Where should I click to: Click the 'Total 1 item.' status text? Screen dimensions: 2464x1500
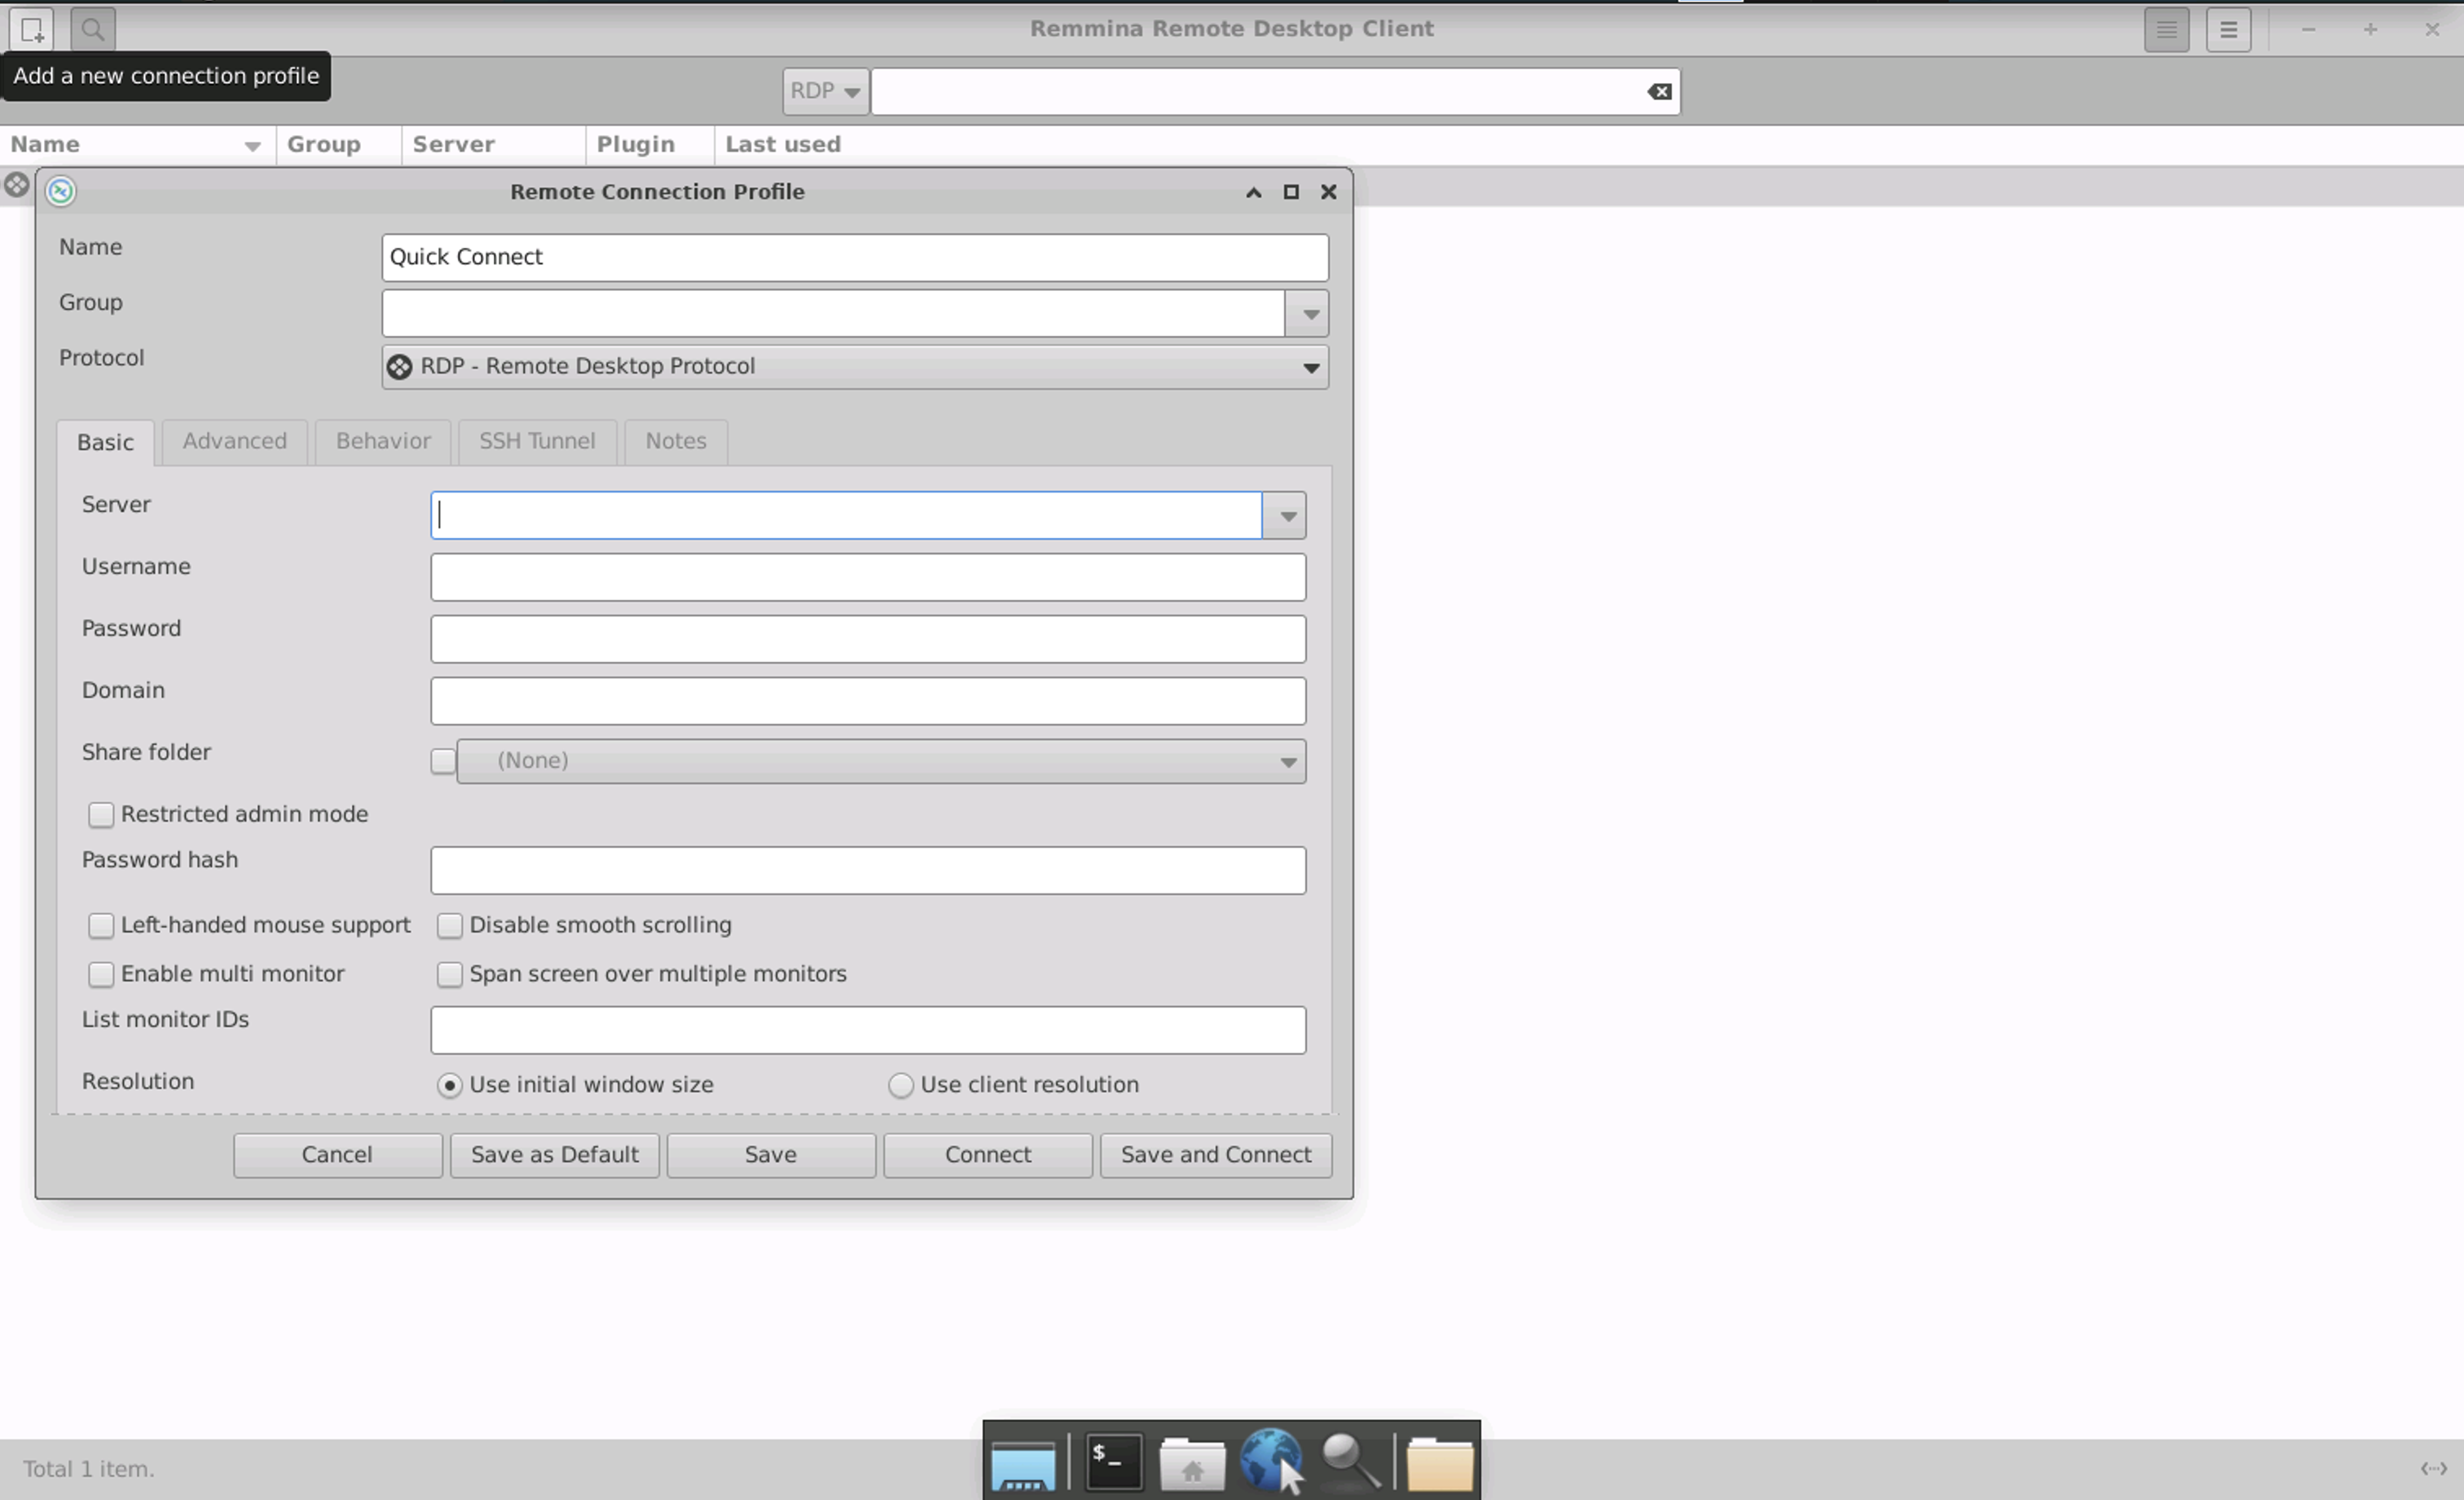click(x=88, y=1470)
